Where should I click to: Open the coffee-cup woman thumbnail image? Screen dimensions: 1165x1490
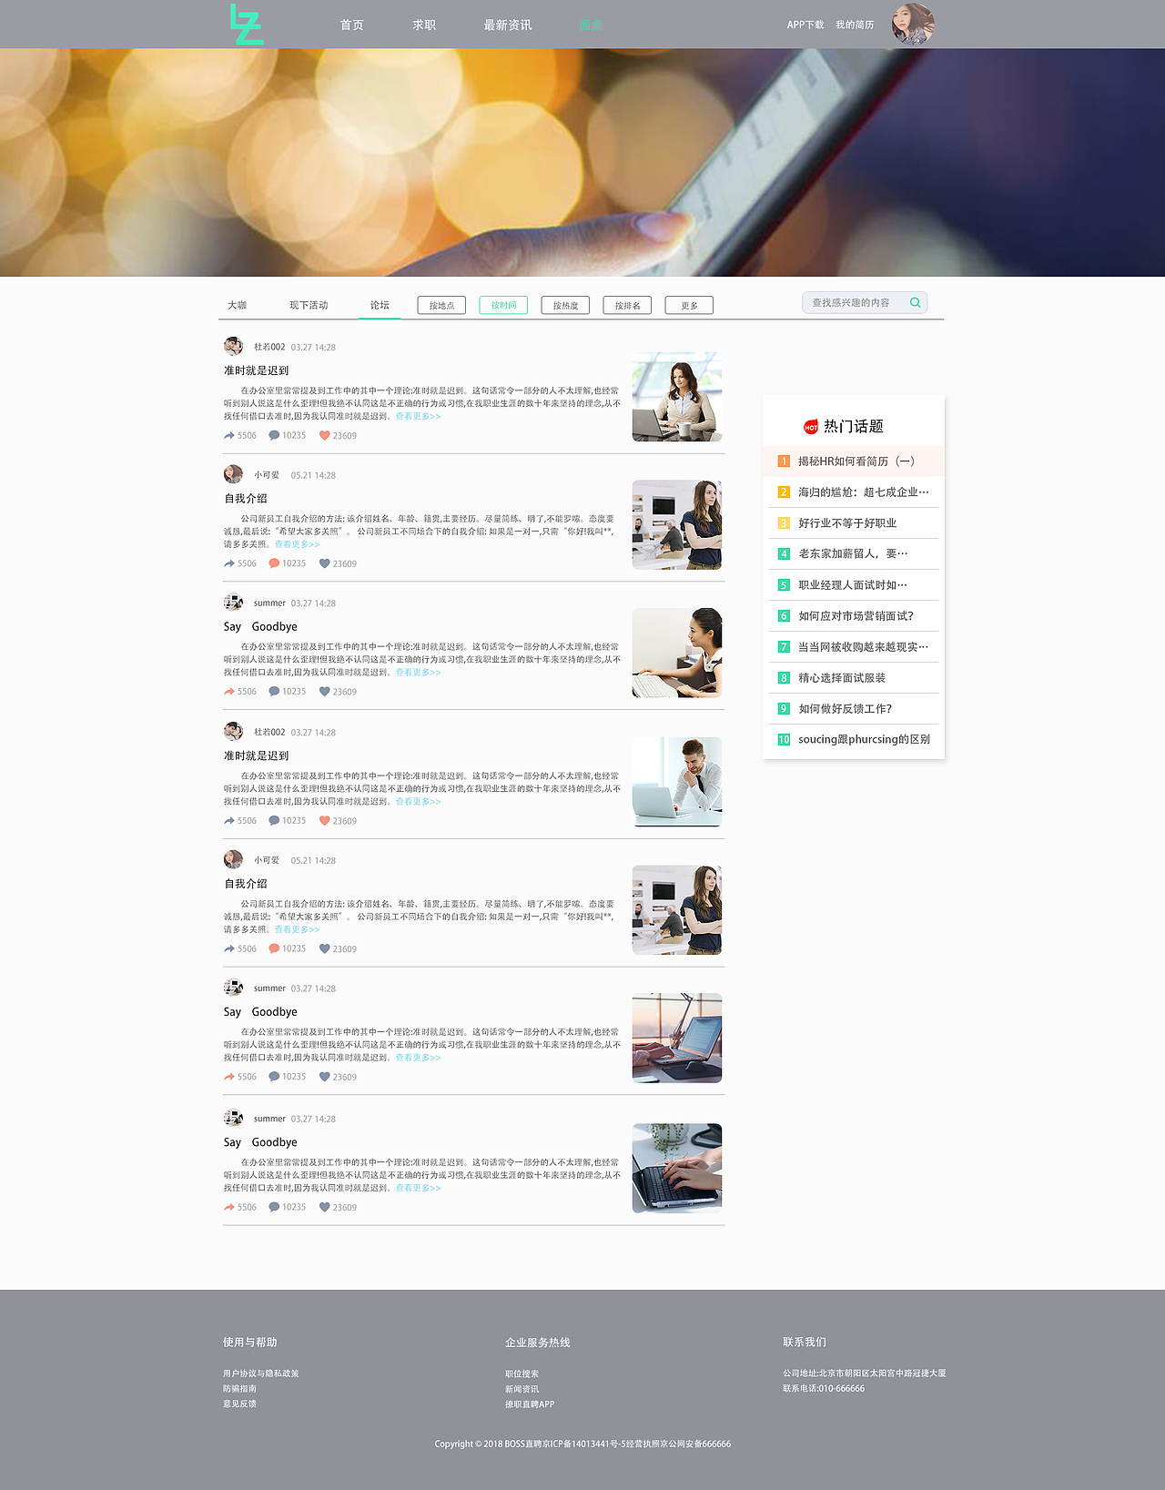(677, 397)
